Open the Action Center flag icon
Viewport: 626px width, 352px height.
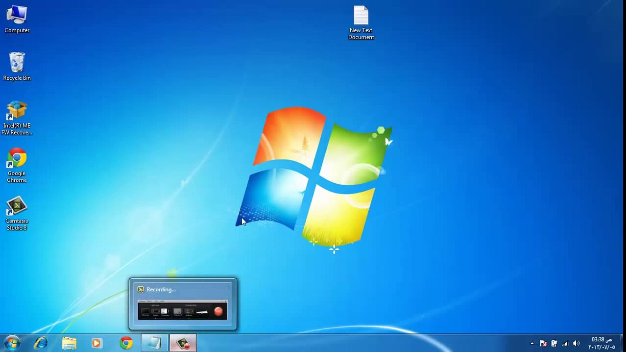[x=543, y=343]
